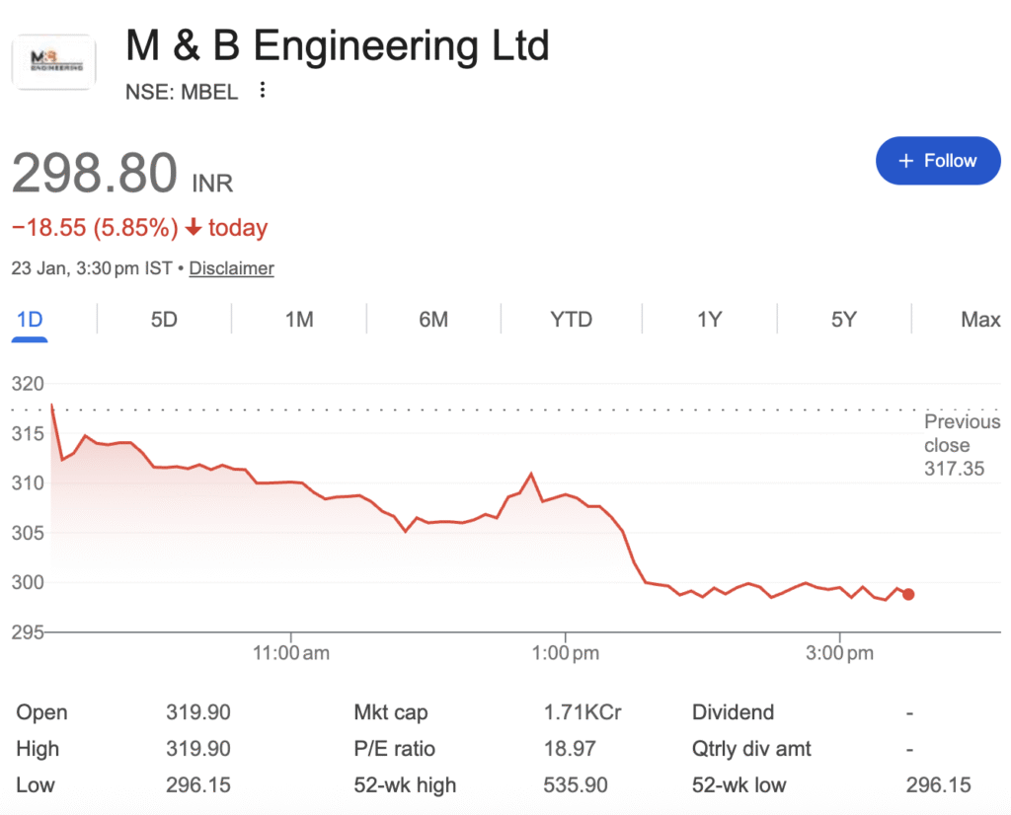Switch to the YTD chart tab
This screenshot has height=815, width=1011.
coord(571,320)
